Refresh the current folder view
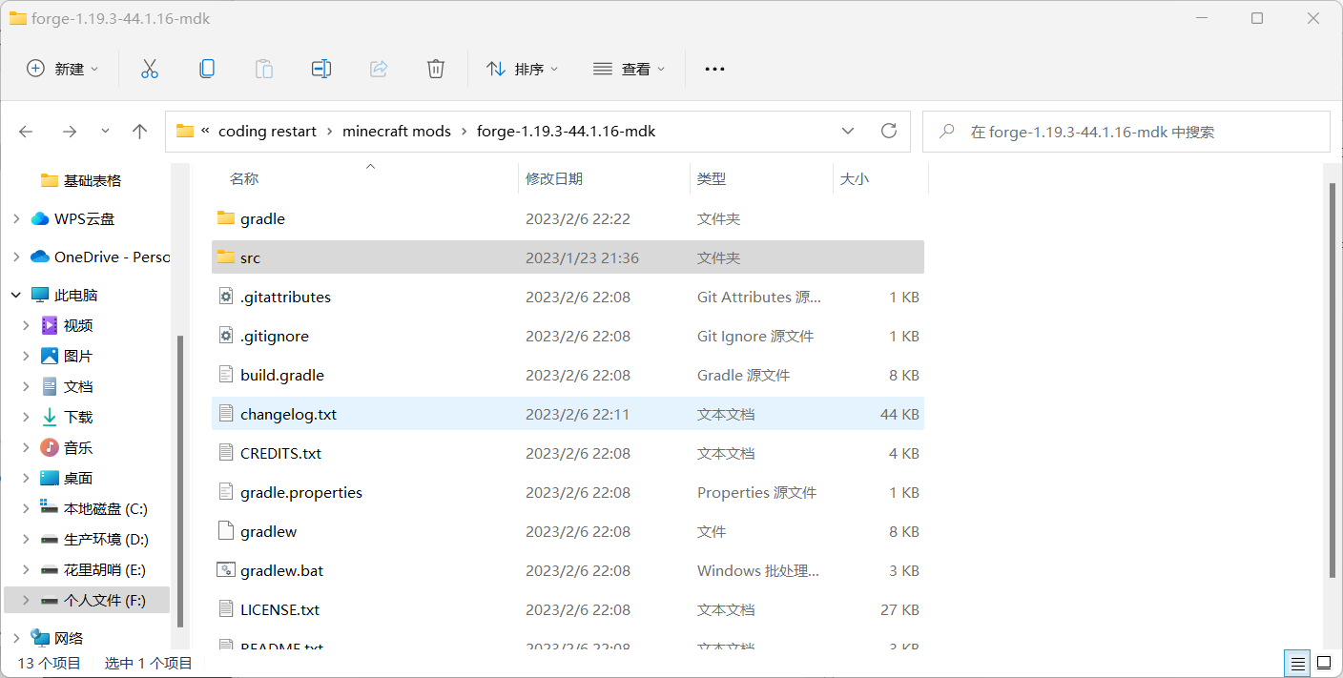The image size is (1343, 678). pos(889,131)
